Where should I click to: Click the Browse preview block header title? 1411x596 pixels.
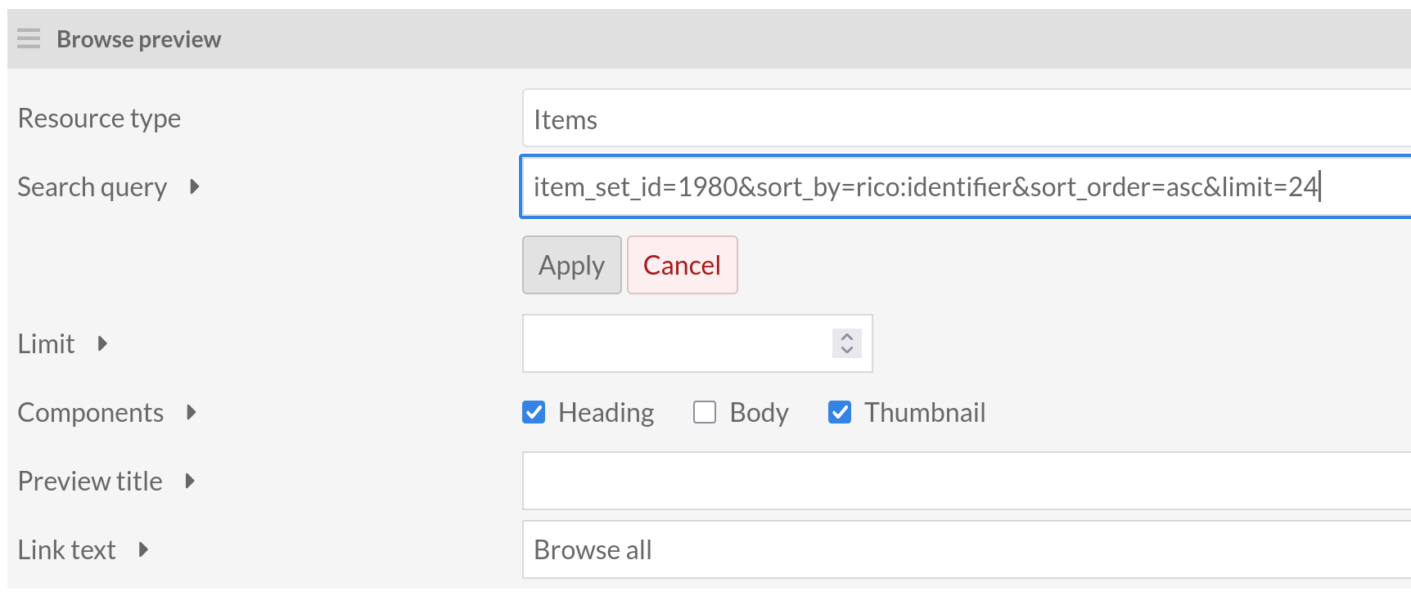138,39
